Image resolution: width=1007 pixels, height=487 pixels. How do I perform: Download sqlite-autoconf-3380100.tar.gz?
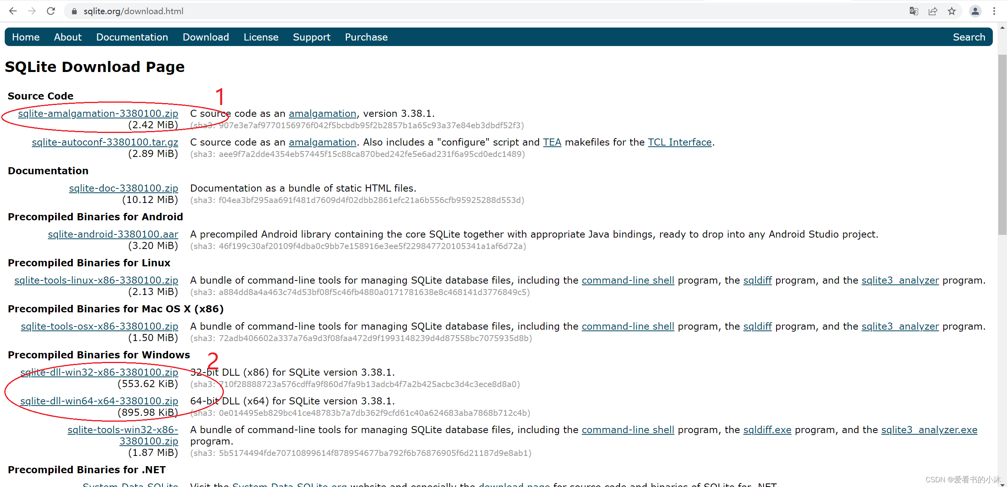click(105, 142)
